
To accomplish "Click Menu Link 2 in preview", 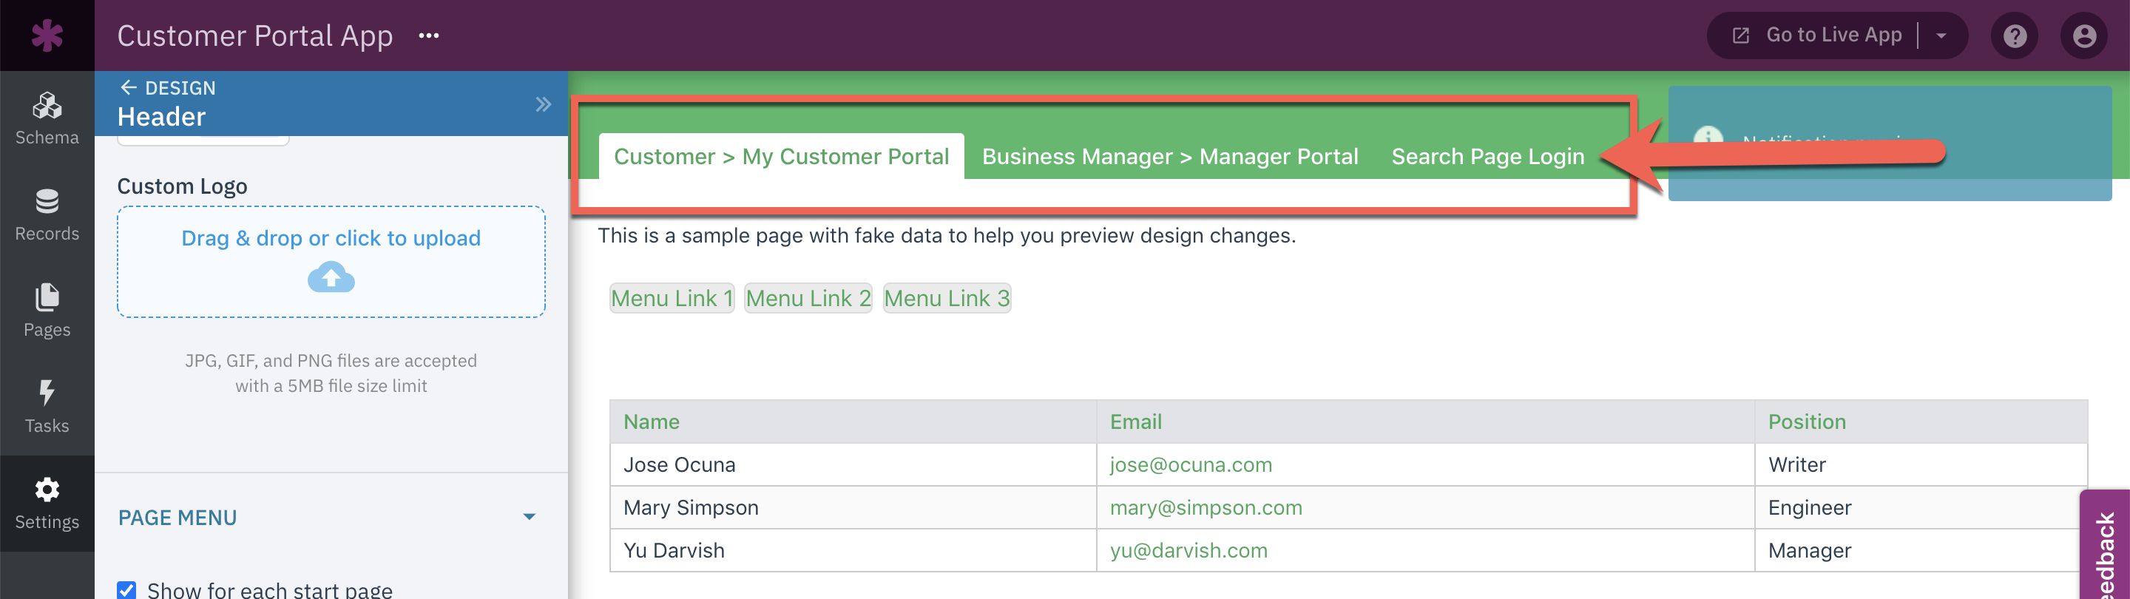I will (808, 298).
